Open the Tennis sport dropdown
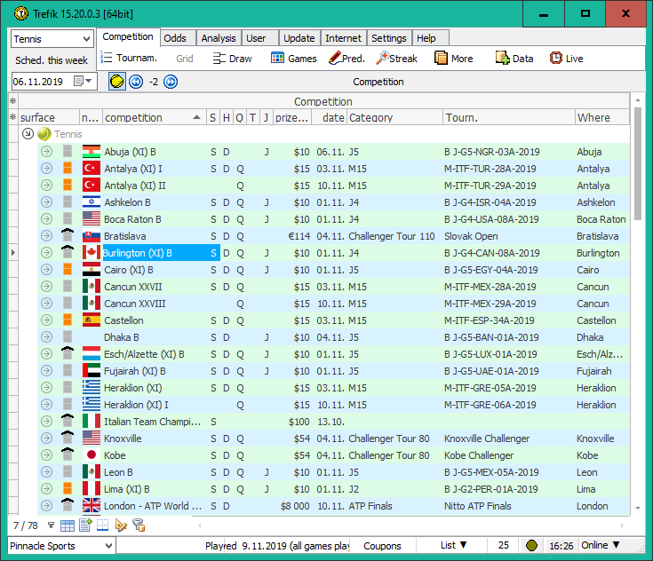 tap(86, 39)
